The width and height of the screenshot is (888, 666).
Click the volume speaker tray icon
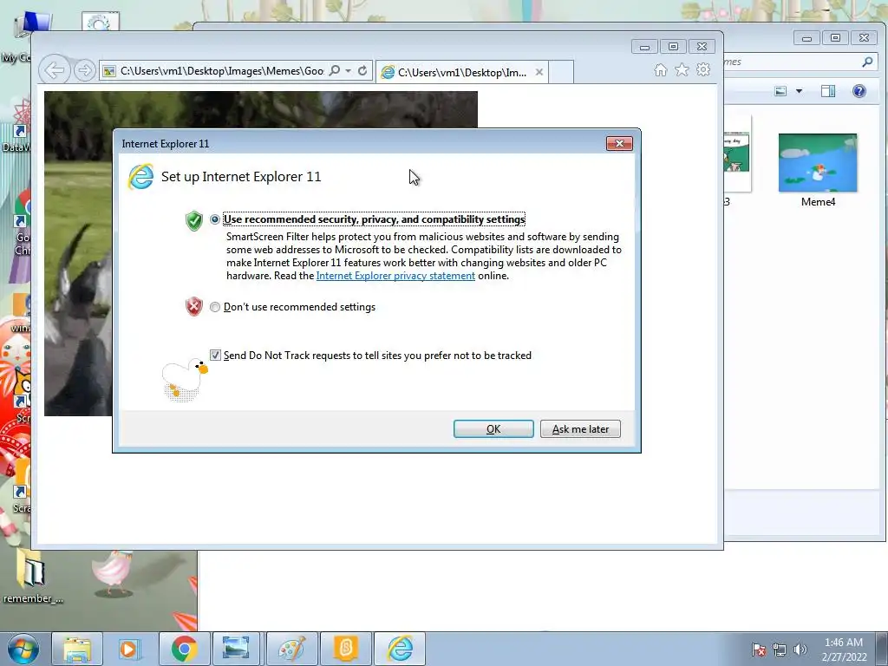[x=800, y=650]
